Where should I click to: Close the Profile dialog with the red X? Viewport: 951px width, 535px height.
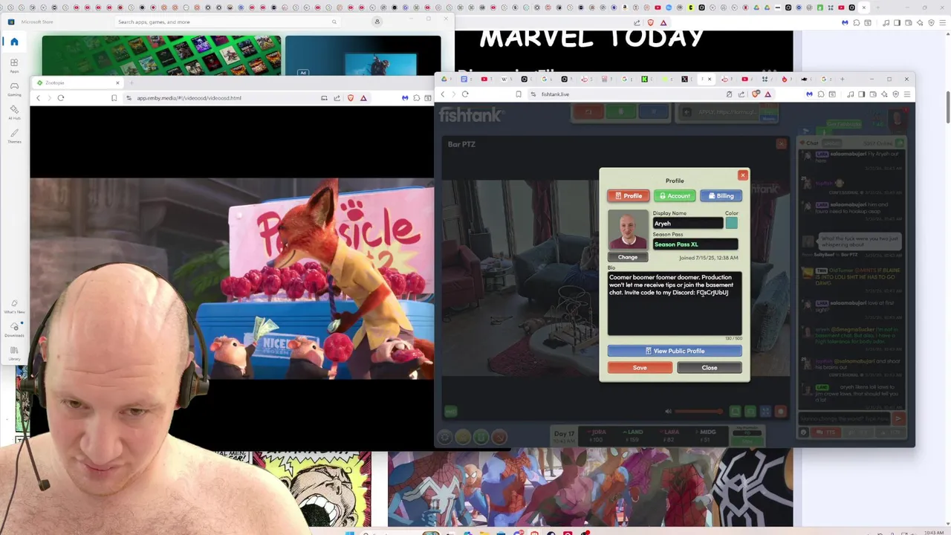(742, 175)
